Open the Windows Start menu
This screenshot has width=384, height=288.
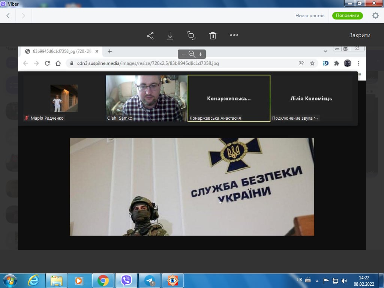click(x=10, y=280)
